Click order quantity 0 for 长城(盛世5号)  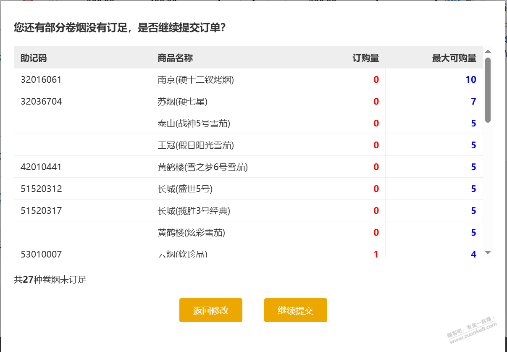(x=376, y=189)
